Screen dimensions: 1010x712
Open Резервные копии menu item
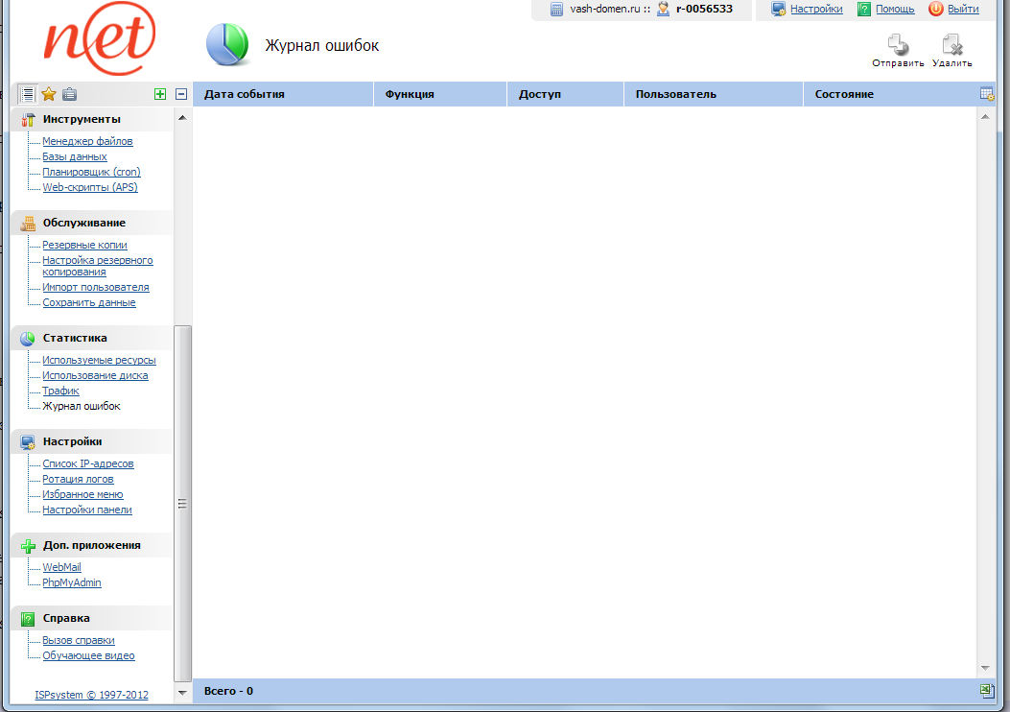click(x=84, y=245)
